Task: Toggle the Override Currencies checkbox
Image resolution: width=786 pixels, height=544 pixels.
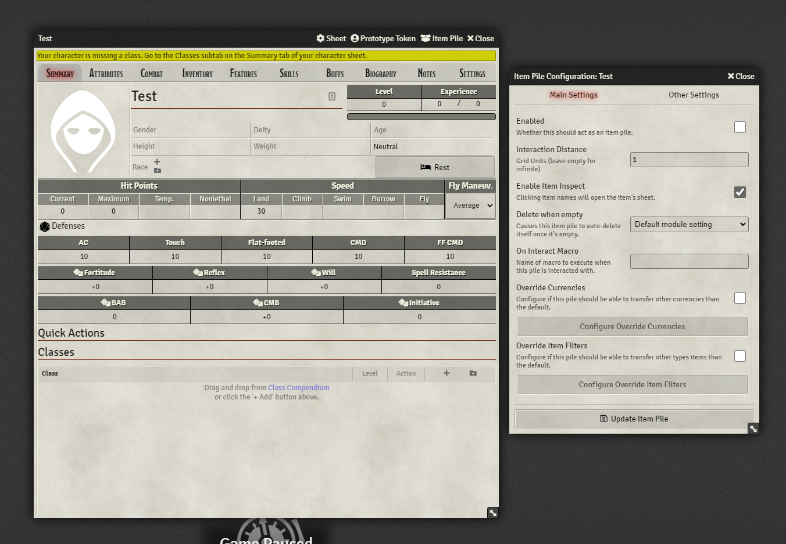Action: click(x=739, y=298)
